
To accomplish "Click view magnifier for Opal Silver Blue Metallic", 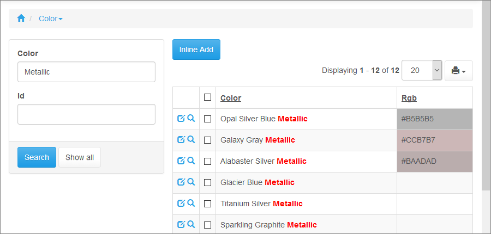I will [191, 118].
